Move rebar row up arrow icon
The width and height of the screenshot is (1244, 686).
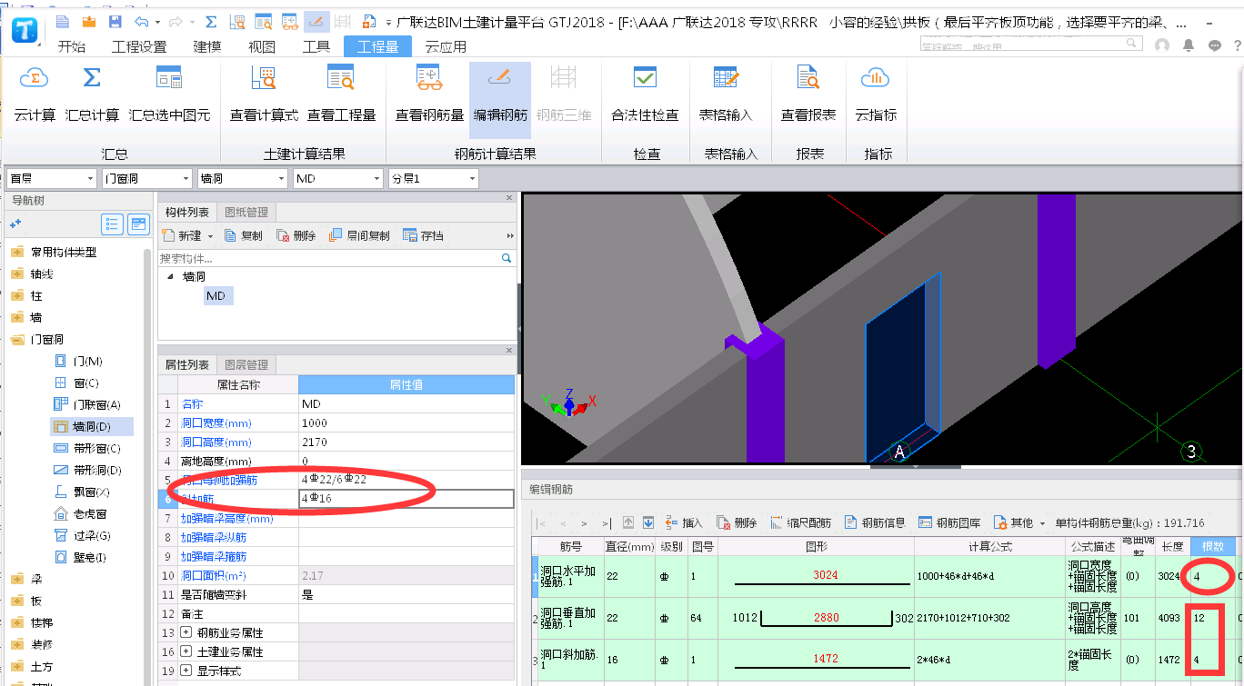(x=628, y=522)
